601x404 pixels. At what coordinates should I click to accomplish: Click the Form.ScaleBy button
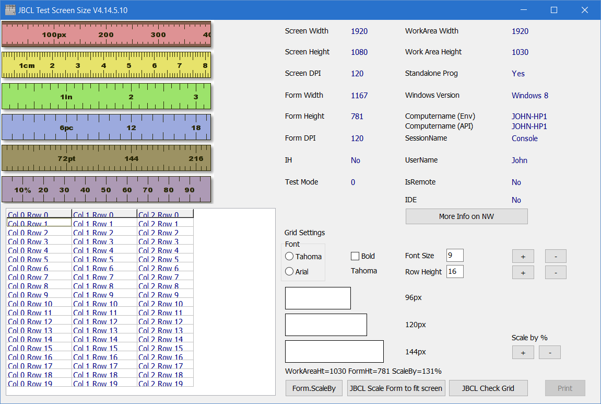[x=313, y=388]
